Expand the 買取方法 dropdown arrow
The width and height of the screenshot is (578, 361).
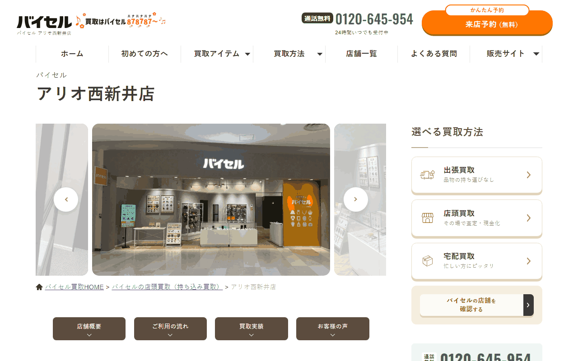pos(320,54)
